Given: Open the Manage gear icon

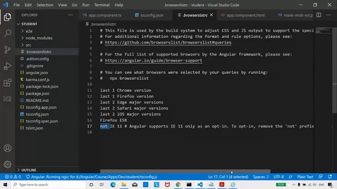Looking at the screenshot, I should pos(7,164).
